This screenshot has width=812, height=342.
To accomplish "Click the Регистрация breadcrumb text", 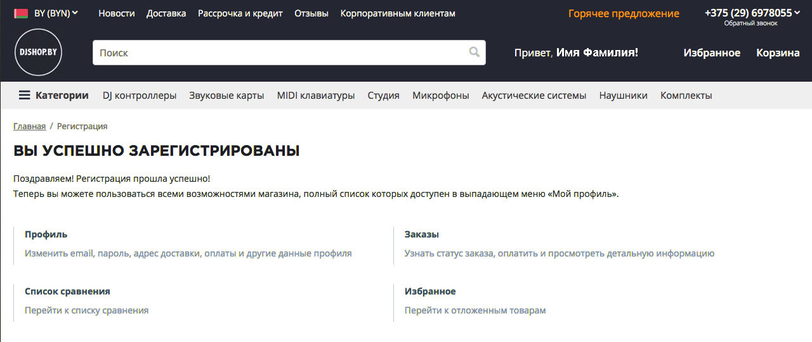I will click(82, 126).
